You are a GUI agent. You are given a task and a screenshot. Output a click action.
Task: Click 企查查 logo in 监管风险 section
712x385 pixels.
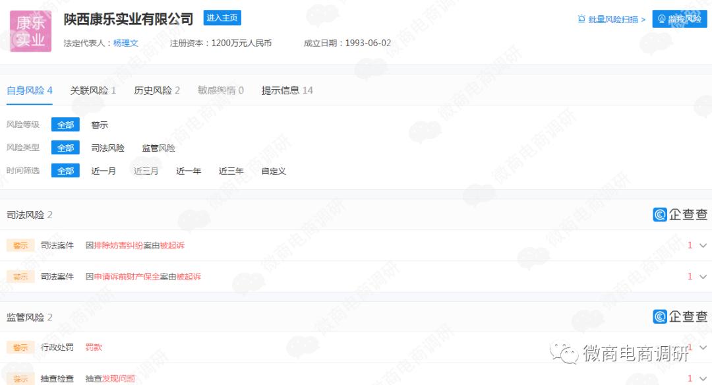click(680, 316)
